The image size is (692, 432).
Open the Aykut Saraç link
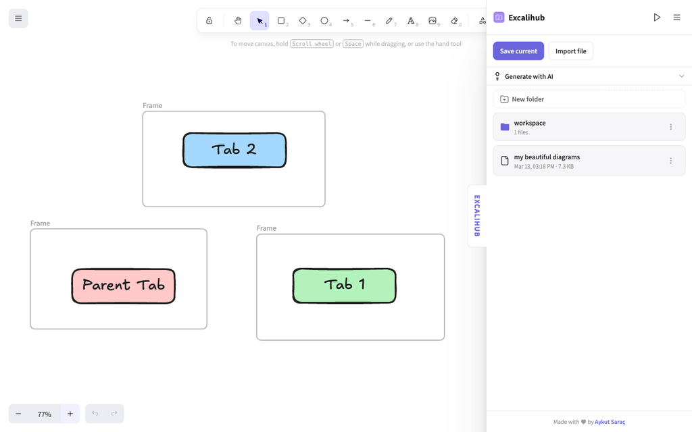pyautogui.click(x=610, y=422)
